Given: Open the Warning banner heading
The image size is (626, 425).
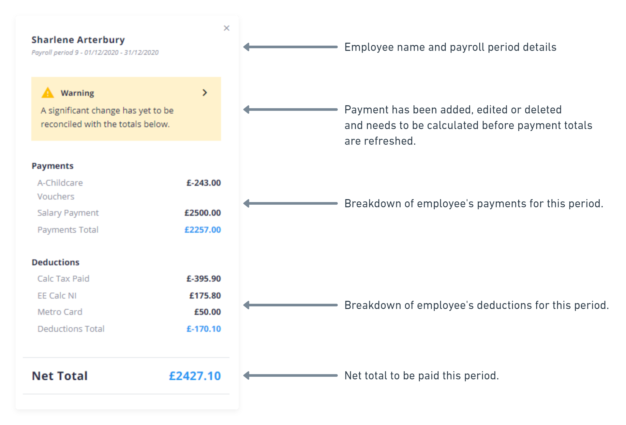Looking at the screenshot, I should 77,93.
